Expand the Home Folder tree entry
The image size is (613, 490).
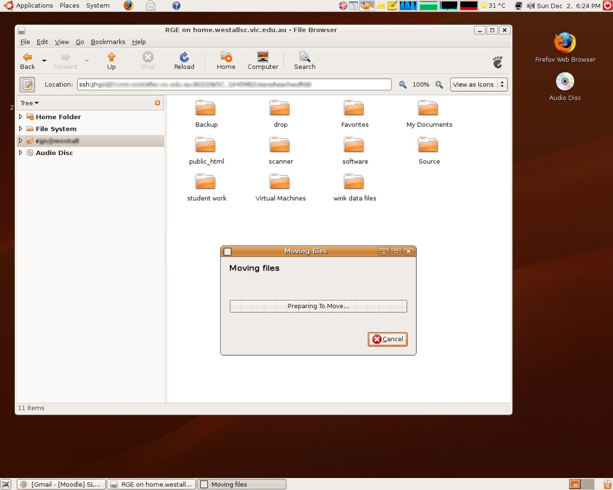(19, 117)
